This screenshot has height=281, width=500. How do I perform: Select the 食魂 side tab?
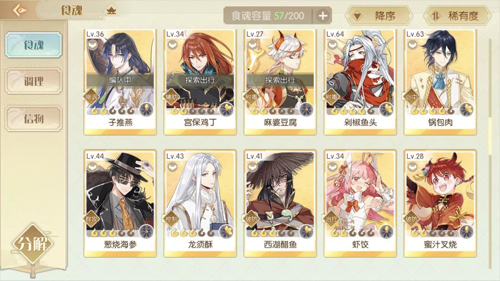[33, 45]
